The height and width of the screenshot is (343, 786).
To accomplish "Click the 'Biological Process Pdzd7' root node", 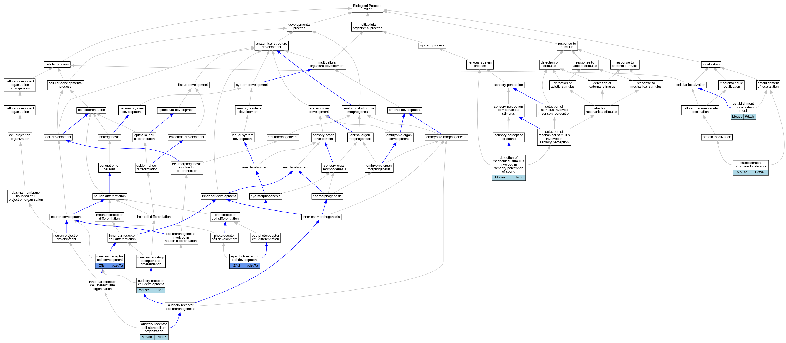I will 367,8.
